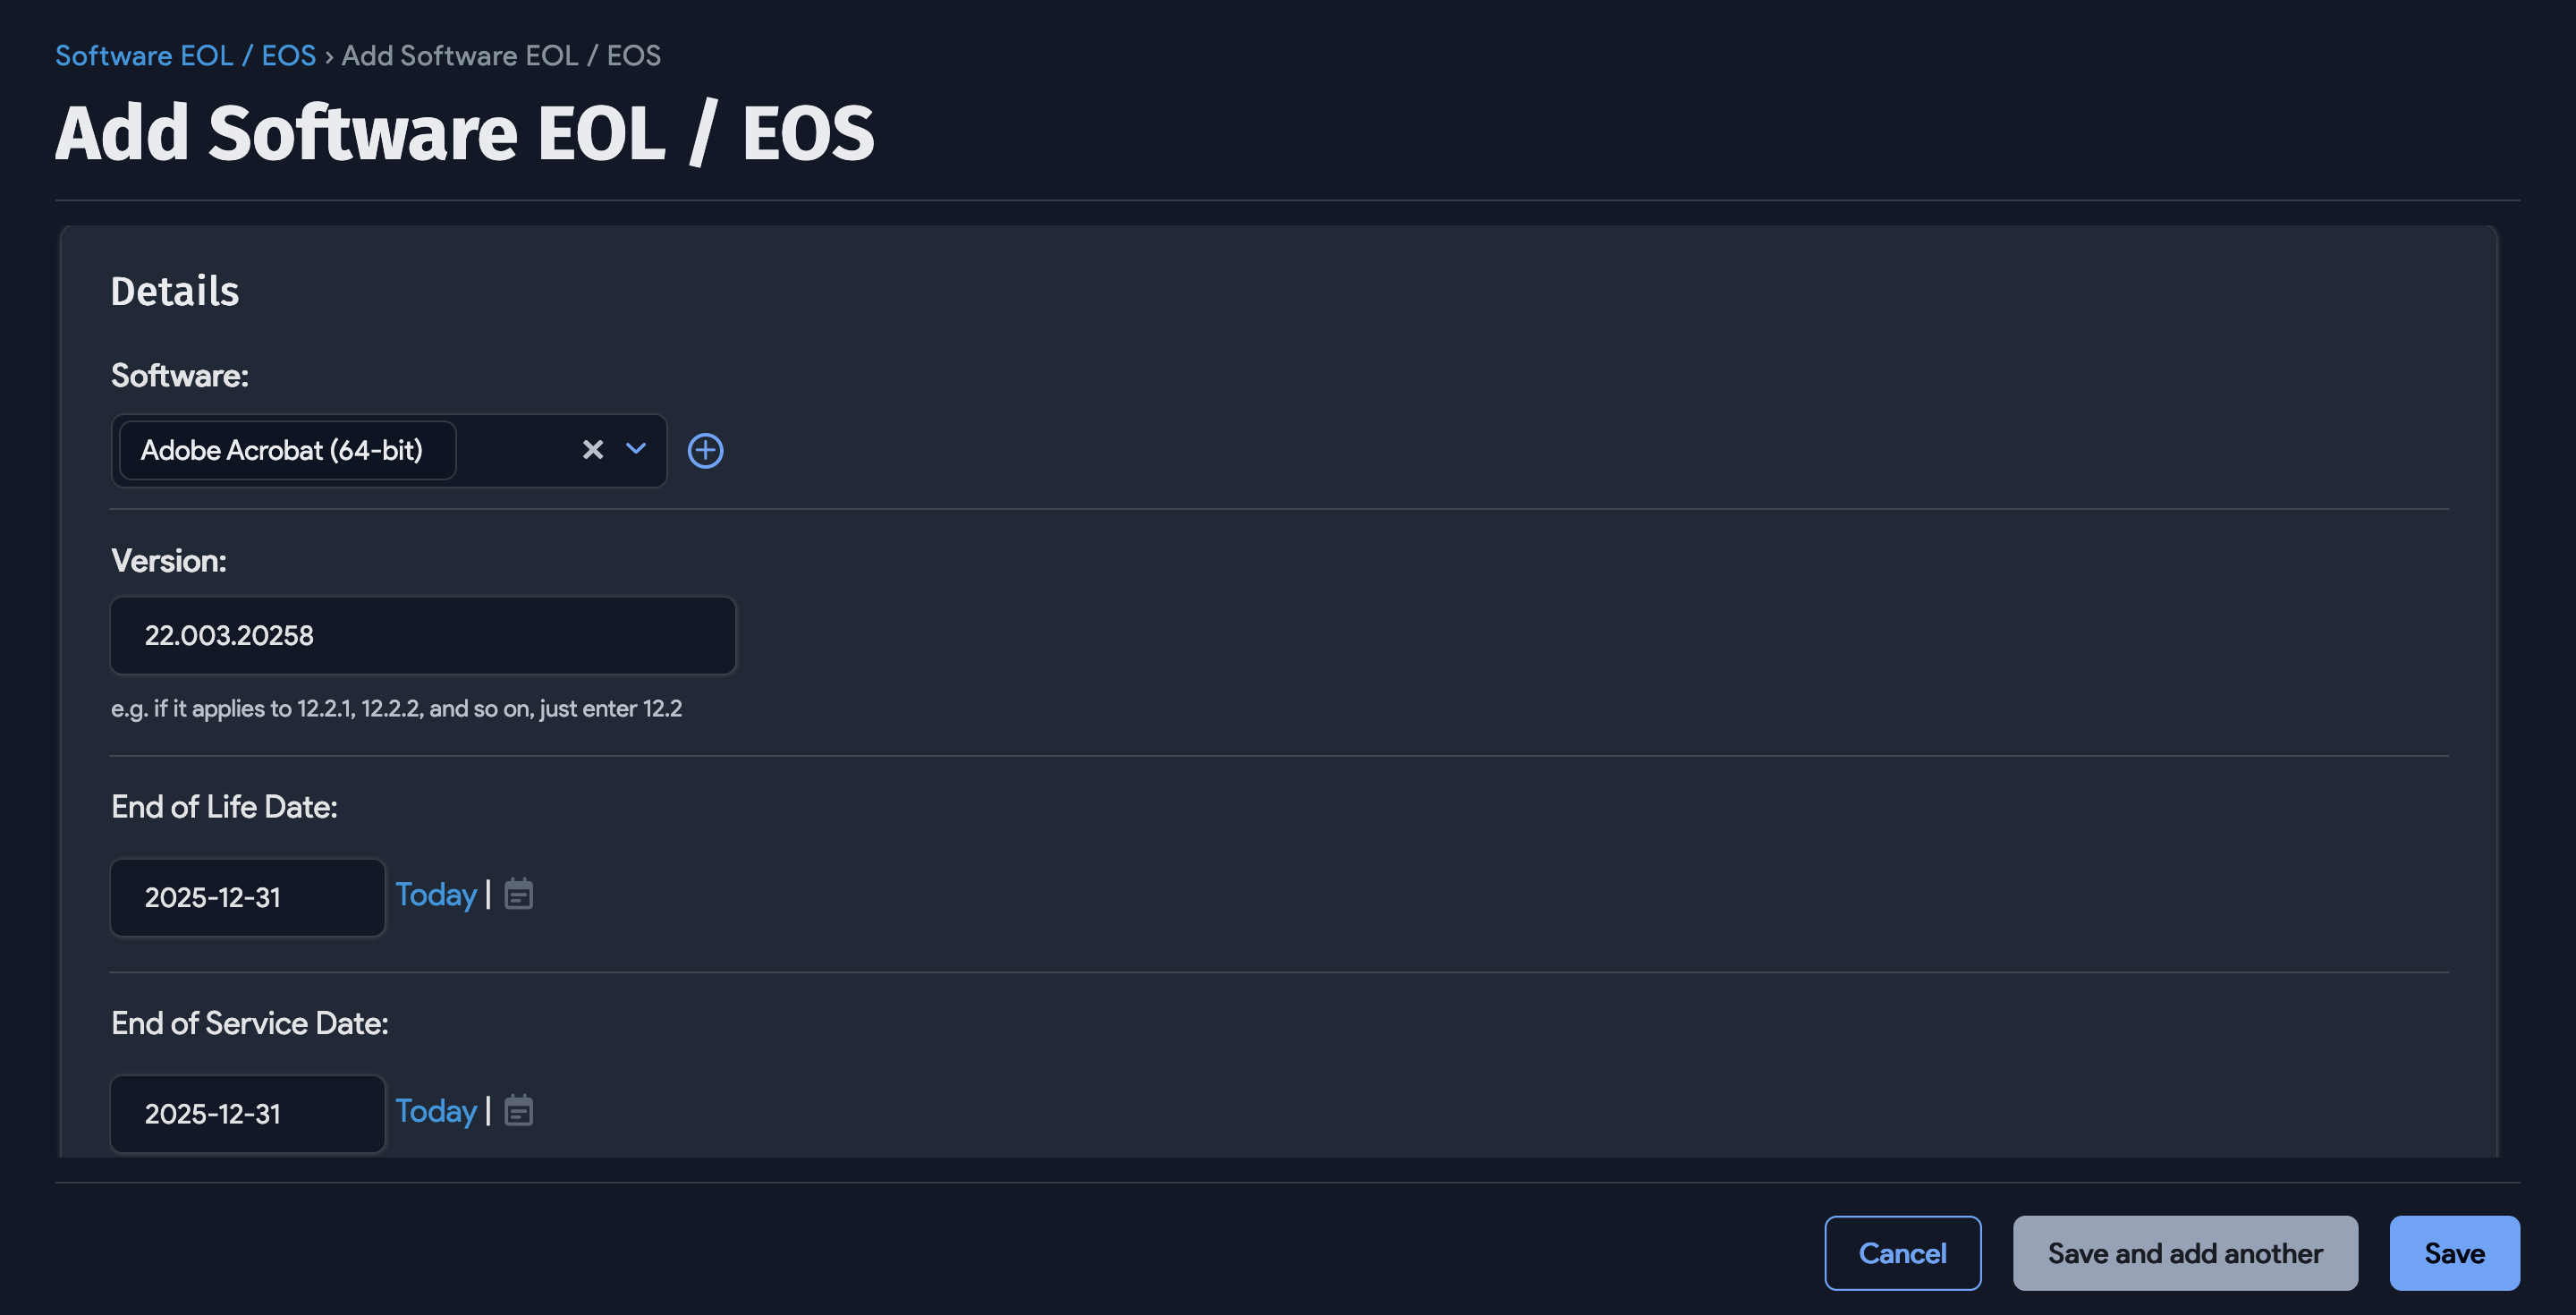Open the Software selection dropdown chevron

pyautogui.click(x=636, y=450)
